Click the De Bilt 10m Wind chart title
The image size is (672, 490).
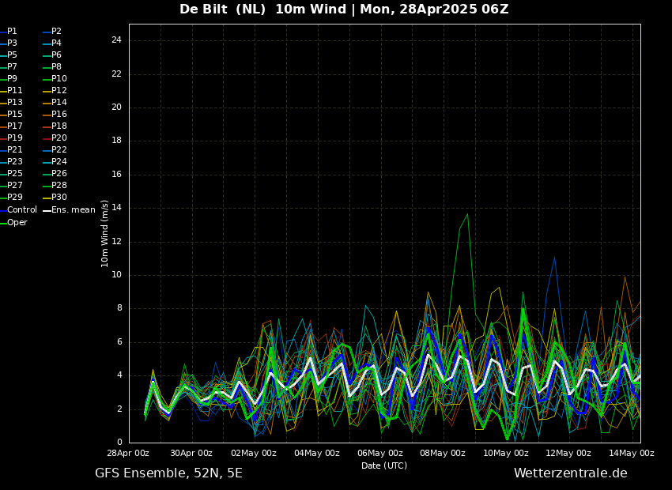pyautogui.click(x=344, y=9)
